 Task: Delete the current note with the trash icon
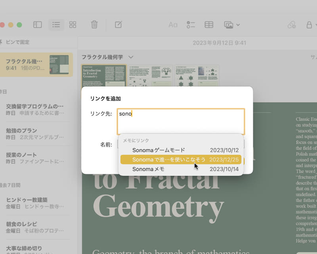tap(94, 25)
